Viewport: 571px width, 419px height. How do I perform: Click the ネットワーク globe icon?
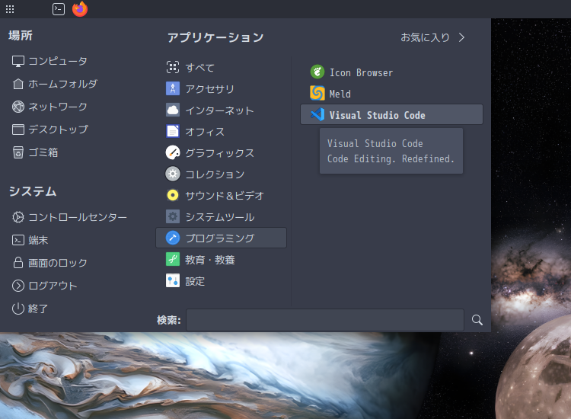(x=18, y=107)
